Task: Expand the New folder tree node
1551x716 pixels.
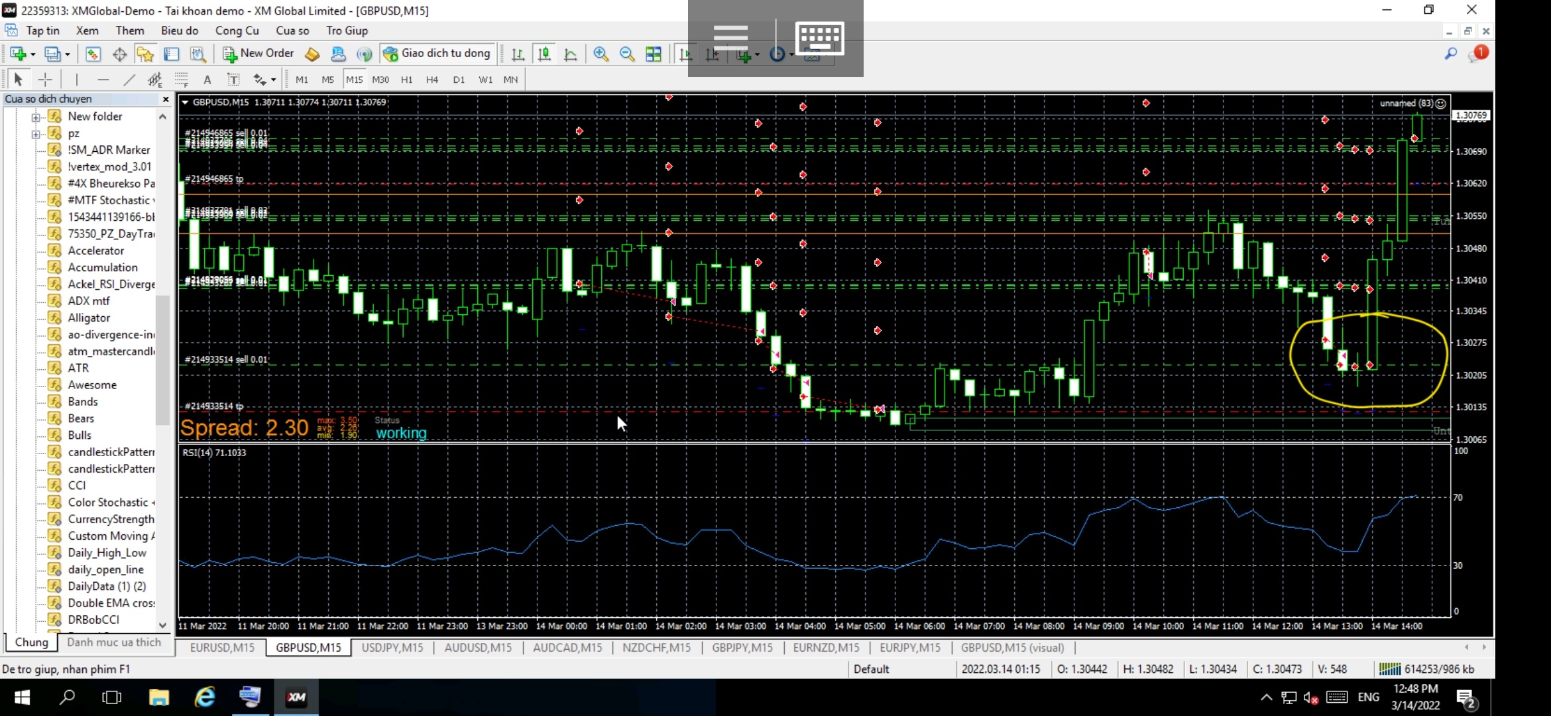Action: [36, 117]
